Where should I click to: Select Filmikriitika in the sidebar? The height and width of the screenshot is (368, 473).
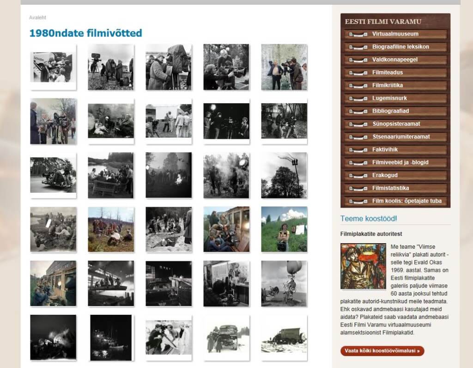tap(395, 86)
